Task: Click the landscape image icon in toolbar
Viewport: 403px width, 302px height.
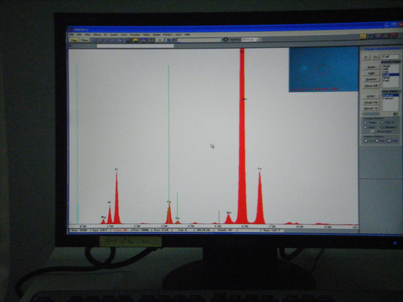Action: point(136,40)
